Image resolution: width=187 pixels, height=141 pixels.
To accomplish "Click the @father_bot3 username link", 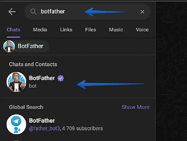I will (x=44, y=128).
